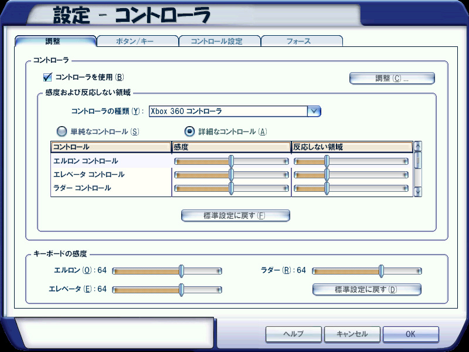Click the 反応しない領域 column header
Image resolution: width=469 pixels, height=352 pixels.
click(352, 147)
